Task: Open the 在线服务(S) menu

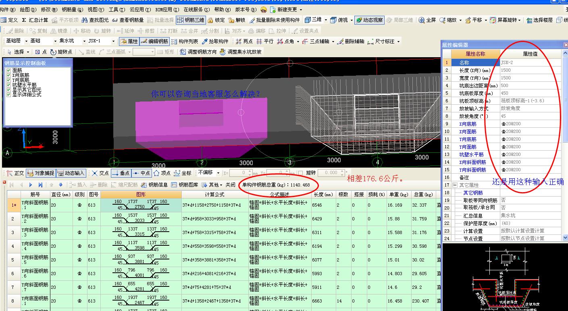Action: coord(196,9)
